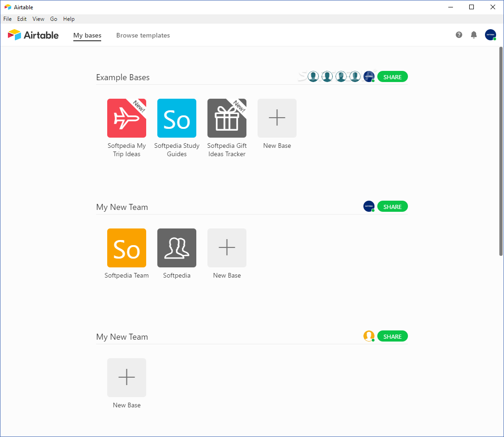The width and height of the screenshot is (504, 437).
Task: Open the Go menu
Action: click(54, 19)
